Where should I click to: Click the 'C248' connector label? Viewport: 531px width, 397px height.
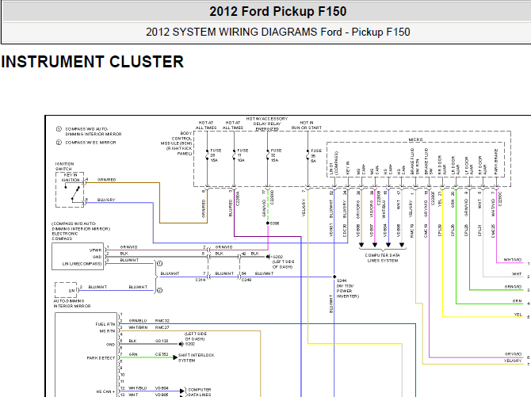(x=246, y=280)
